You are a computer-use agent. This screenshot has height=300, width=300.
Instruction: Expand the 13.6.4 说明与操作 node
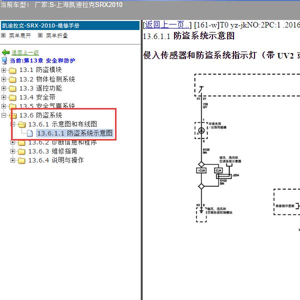pos(12,160)
